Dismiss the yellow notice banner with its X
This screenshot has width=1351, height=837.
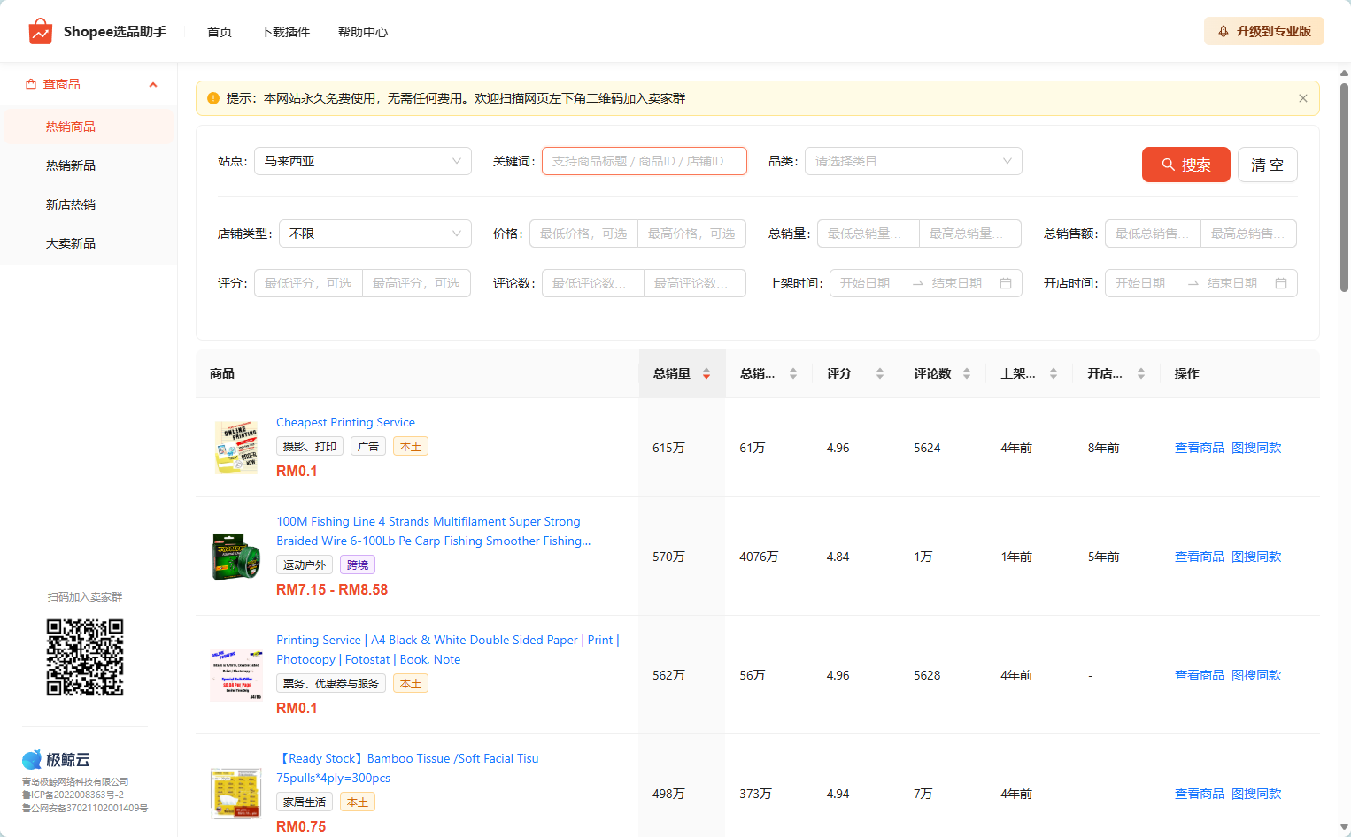click(x=1303, y=98)
